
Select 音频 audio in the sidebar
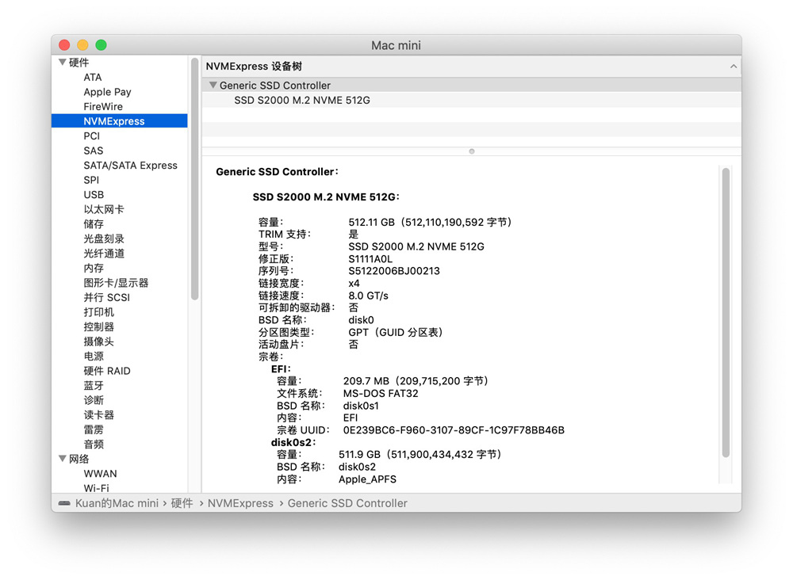94,444
